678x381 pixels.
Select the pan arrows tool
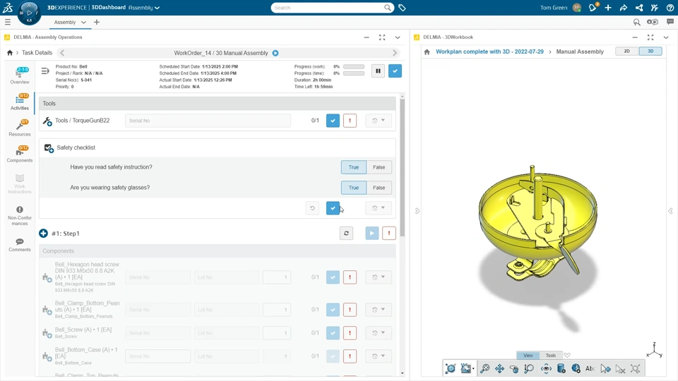(x=499, y=368)
